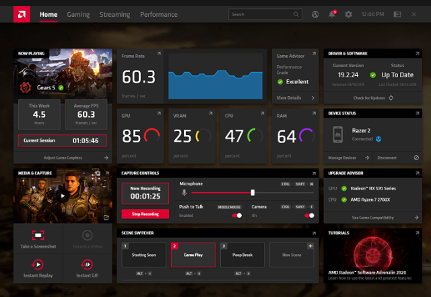Expand the Driver & Software panel
This screenshot has width=431, height=297.
click(419, 52)
